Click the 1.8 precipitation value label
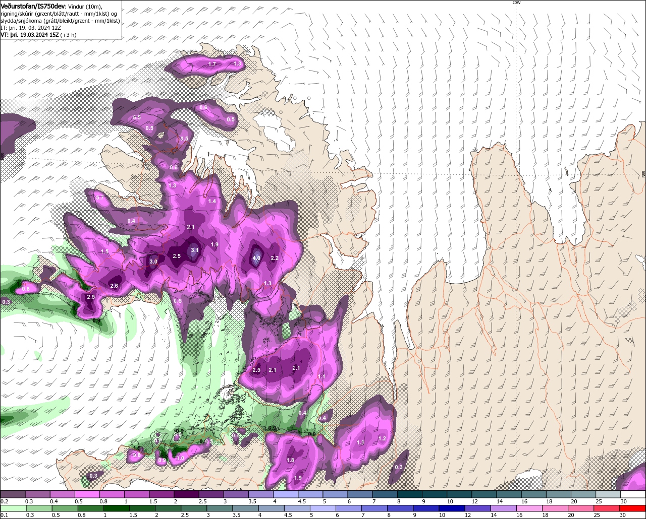This screenshot has width=646, height=519. point(290,460)
